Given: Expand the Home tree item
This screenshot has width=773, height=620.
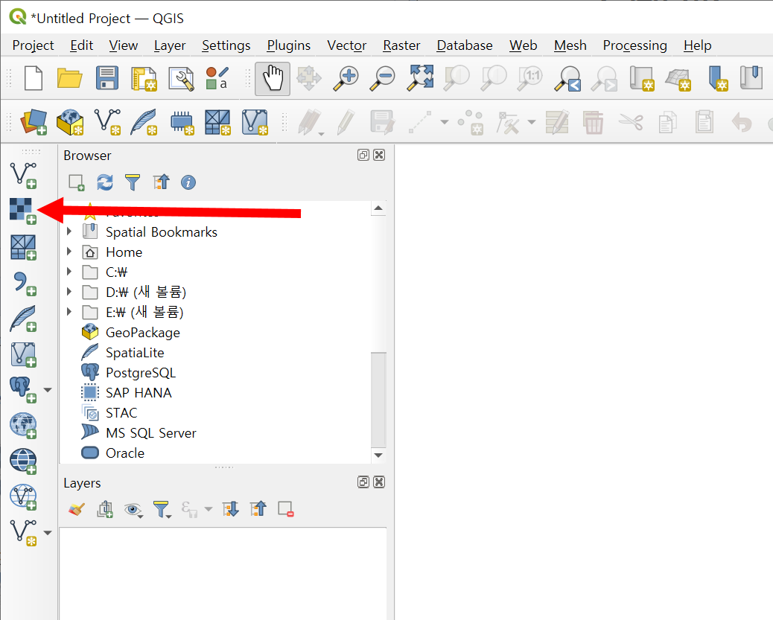Looking at the screenshot, I should click(69, 252).
